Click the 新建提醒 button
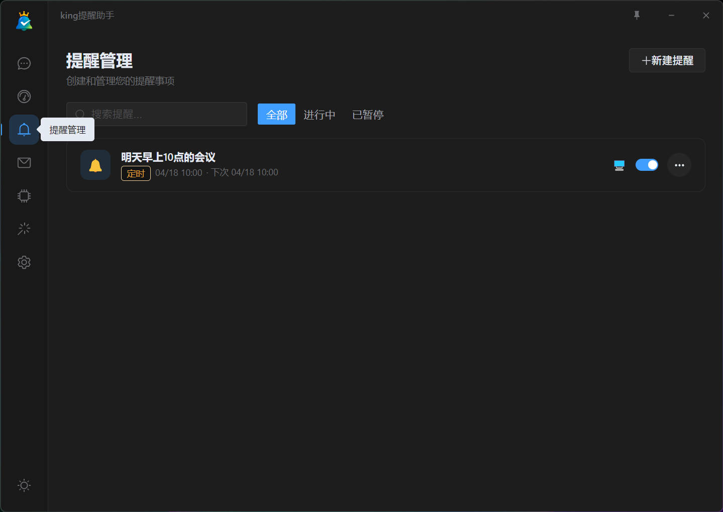Viewport: 723px width, 512px height. pyautogui.click(x=667, y=60)
